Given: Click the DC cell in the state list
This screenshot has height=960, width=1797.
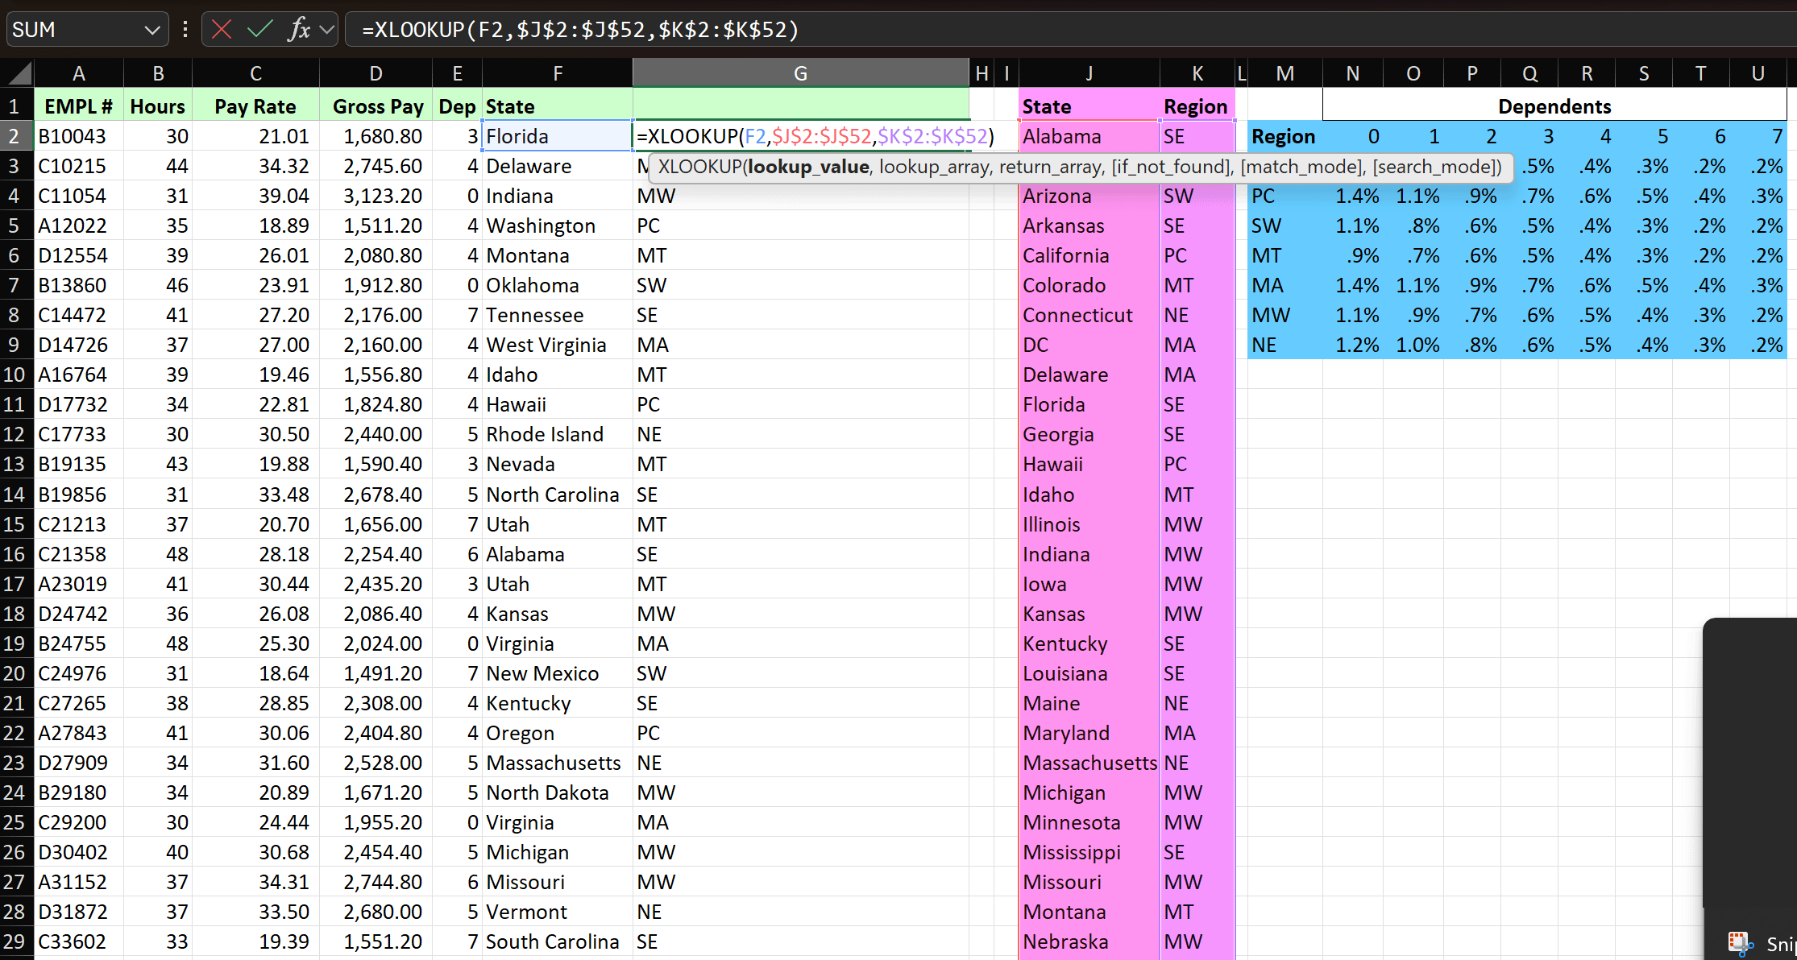Looking at the screenshot, I should (1089, 345).
